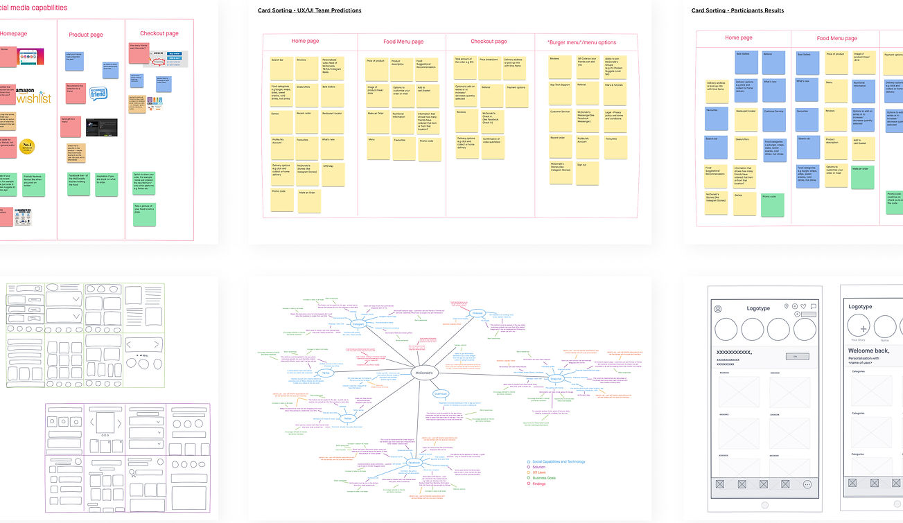
Task: Select the Pinterest node in the mind map
Action: point(477,314)
